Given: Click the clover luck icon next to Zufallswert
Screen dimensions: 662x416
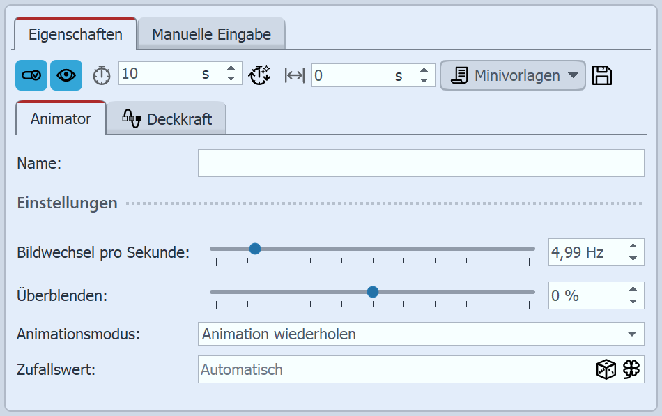Looking at the screenshot, I should [x=629, y=369].
